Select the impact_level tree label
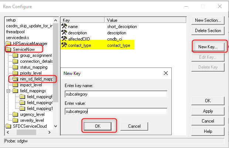This screenshot has height=148, width=229. click(31, 85)
